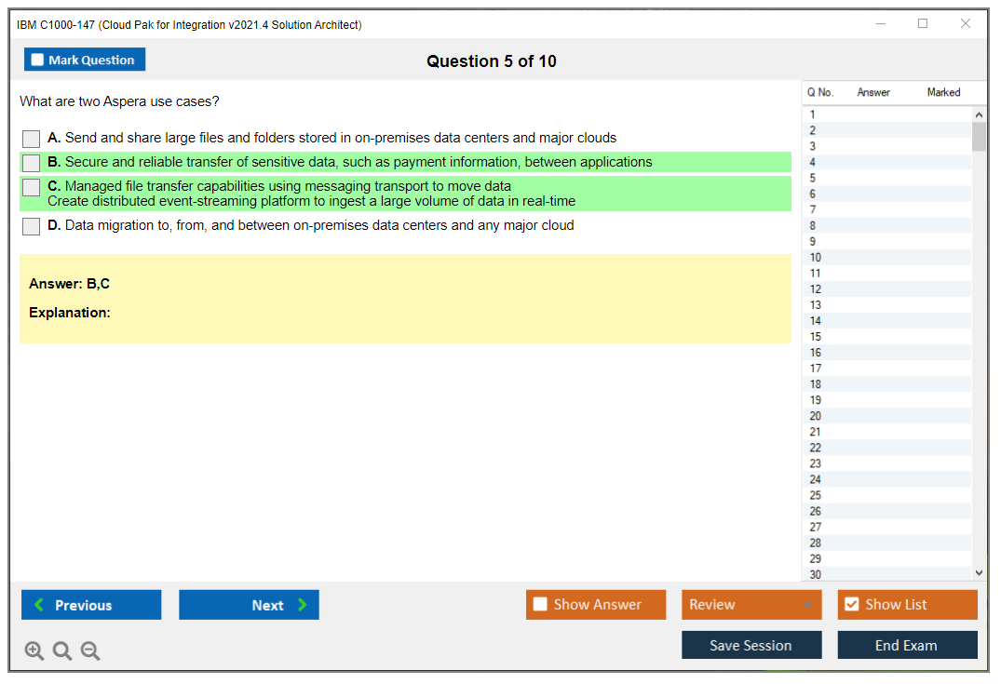Screen dimensions: 1001x684
Task: Select answer option C checkbox
Action: (x=32, y=187)
